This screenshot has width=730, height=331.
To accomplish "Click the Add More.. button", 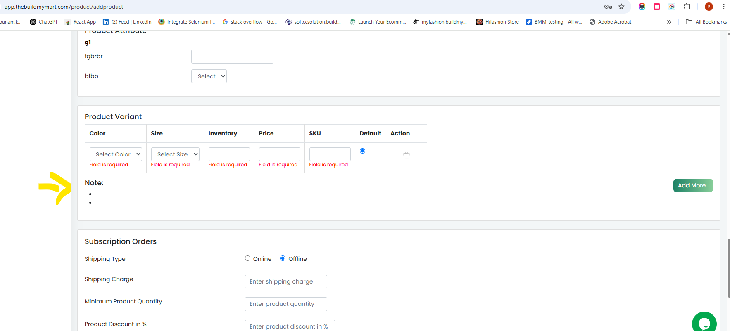I will click(x=693, y=185).
